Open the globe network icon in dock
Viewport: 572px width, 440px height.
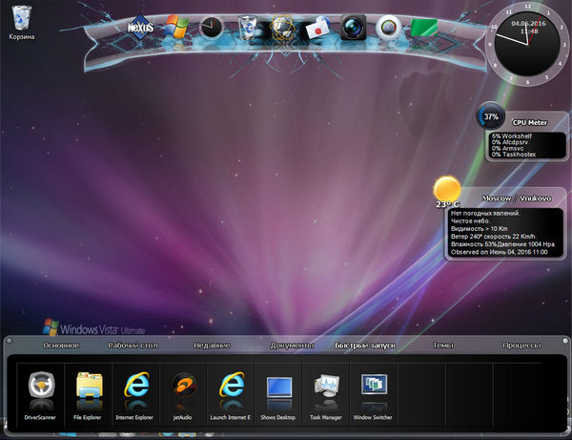(282, 27)
